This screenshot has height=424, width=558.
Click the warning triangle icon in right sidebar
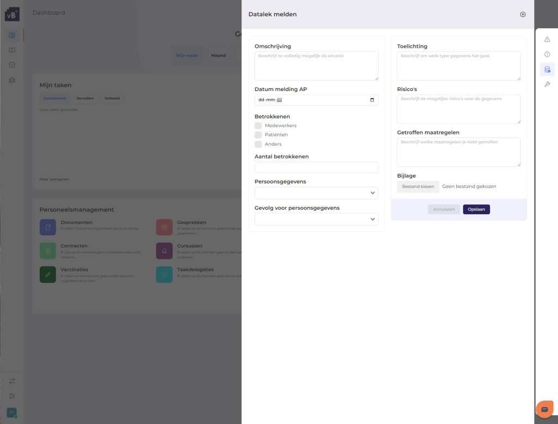pyautogui.click(x=547, y=39)
